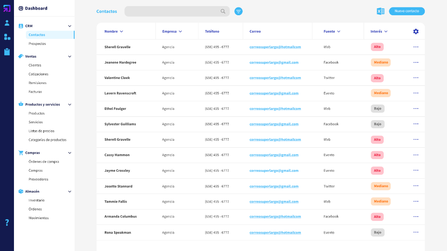This screenshot has width=447, height=251.
Task: Collapse the Compras section chevron
Action: tap(69, 153)
